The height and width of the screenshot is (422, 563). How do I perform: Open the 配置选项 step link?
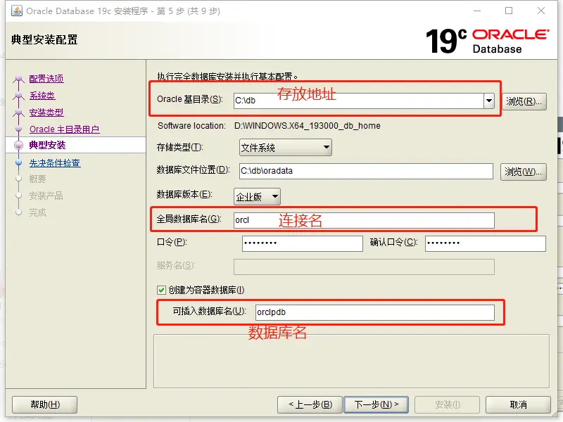(x=46, y=79)
